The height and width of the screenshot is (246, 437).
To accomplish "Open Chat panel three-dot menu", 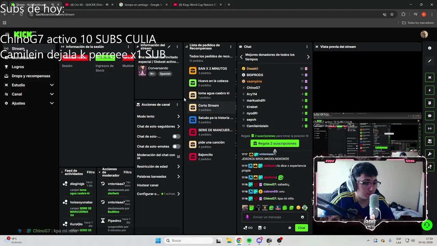I will [x=307, y=47].
